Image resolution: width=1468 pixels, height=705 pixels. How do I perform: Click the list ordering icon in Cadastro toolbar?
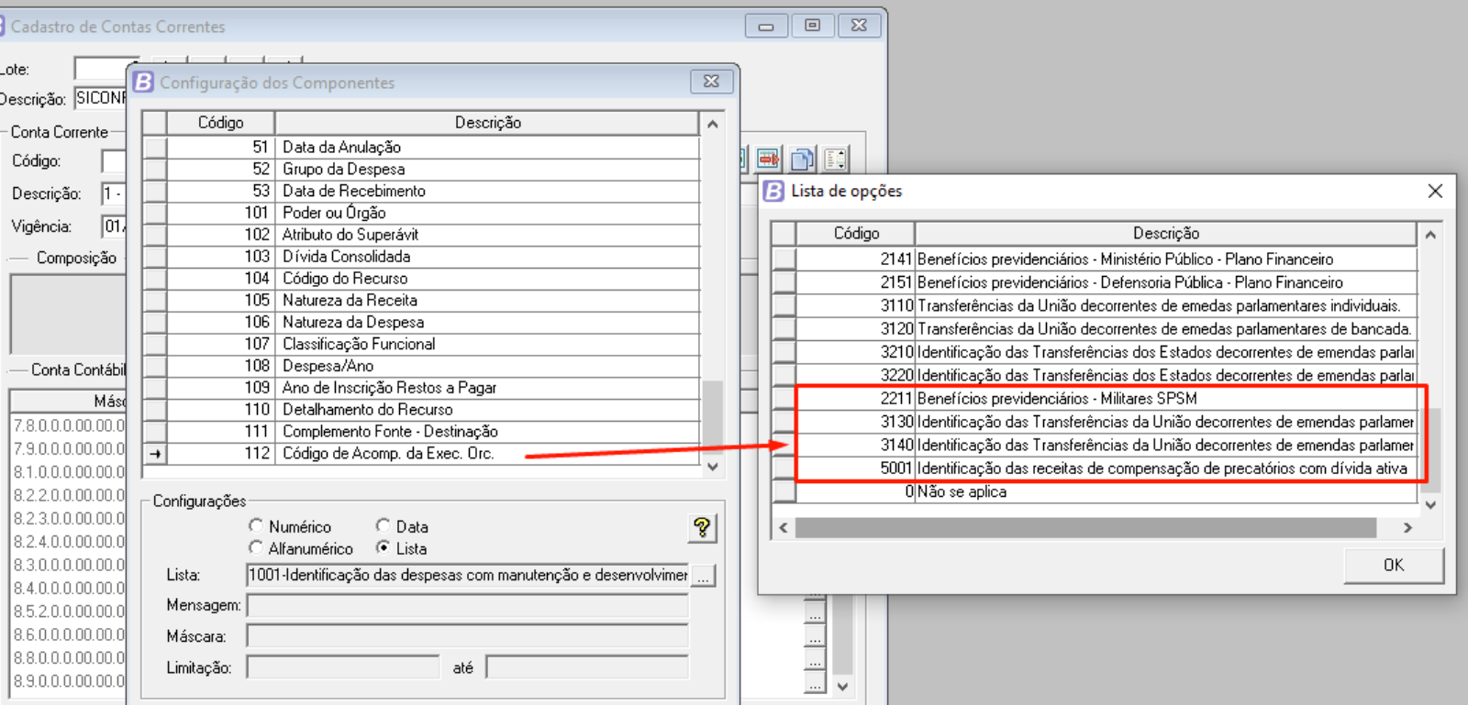pyautogui.click(x=835, y=159)
